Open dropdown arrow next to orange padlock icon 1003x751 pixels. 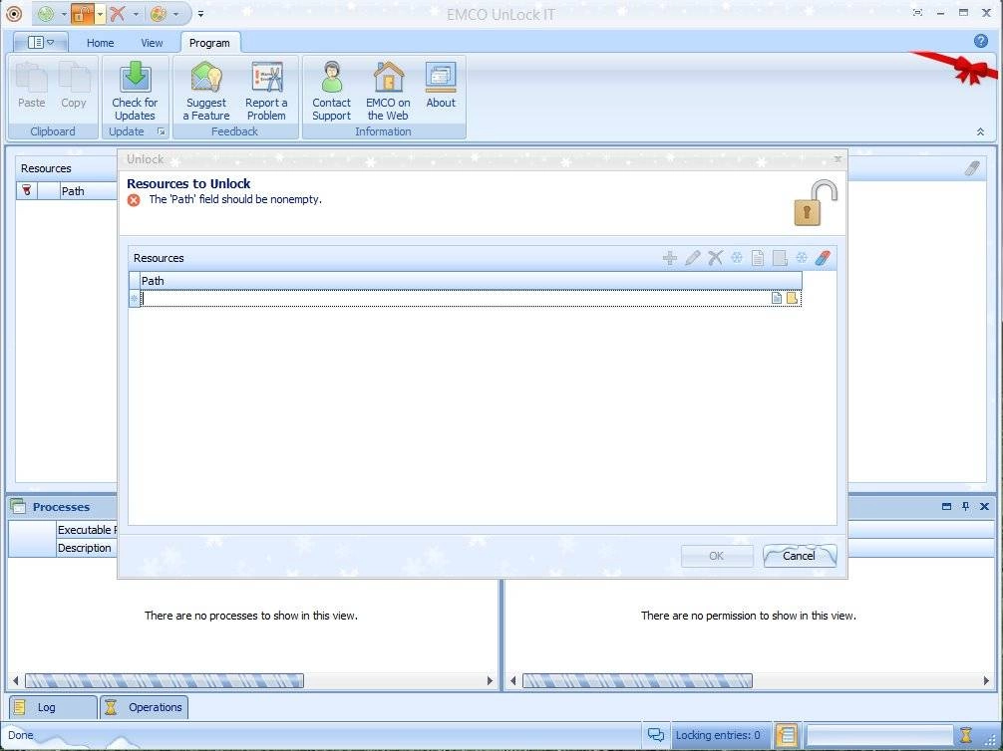pos(100,14)
